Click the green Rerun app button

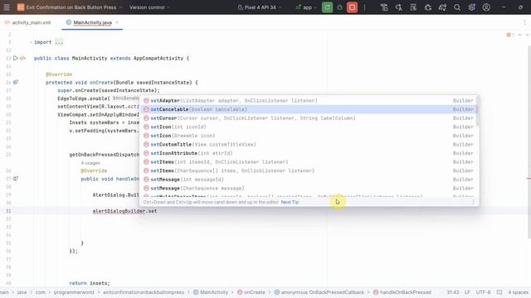click(x=327, y=7)
